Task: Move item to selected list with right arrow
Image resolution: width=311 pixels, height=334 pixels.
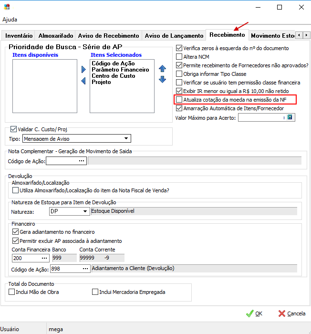Action: click(x=83, y=69)
